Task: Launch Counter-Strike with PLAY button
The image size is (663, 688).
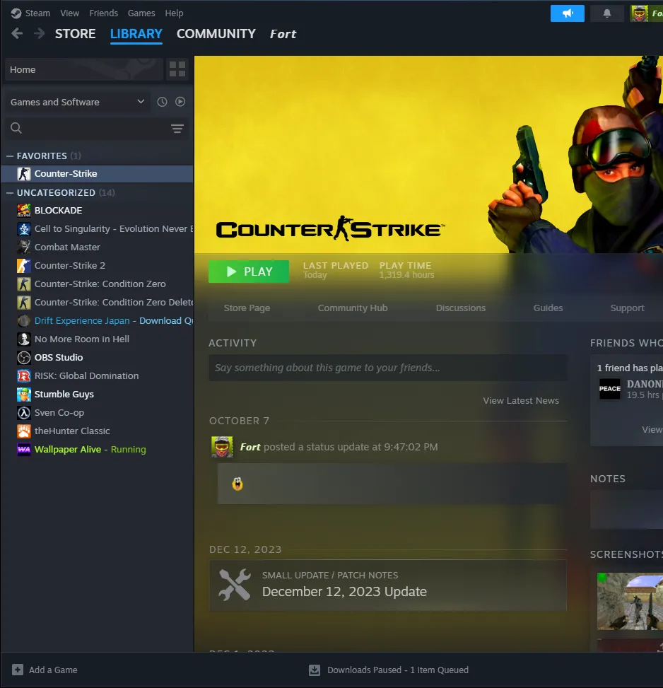Action: pyautogui.click(x=249, y=272)
